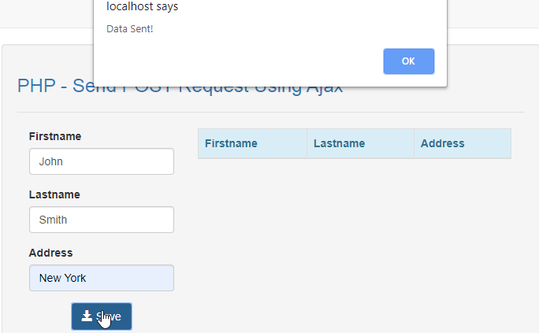The width and height of the screenshot is (539, 333).
Task: Click the Lastname label above the Smith field
Action: pyautogui.click(x=54, y=194)
